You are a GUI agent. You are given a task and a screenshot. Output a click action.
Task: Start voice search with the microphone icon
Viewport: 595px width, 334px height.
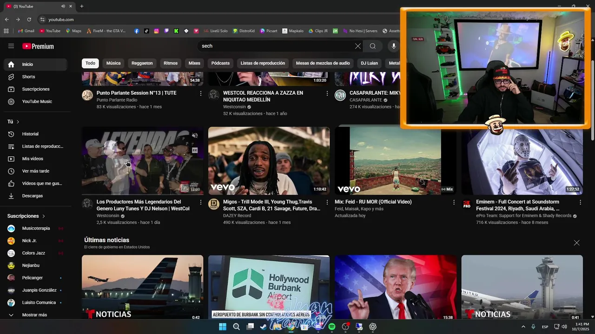pyautogui.click(x=394, y=46)
